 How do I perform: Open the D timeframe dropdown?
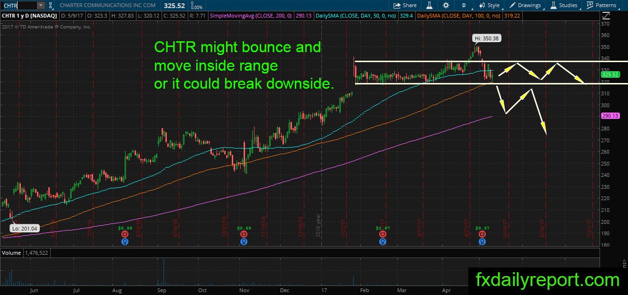pyautogui.click(x=463, y=5)
